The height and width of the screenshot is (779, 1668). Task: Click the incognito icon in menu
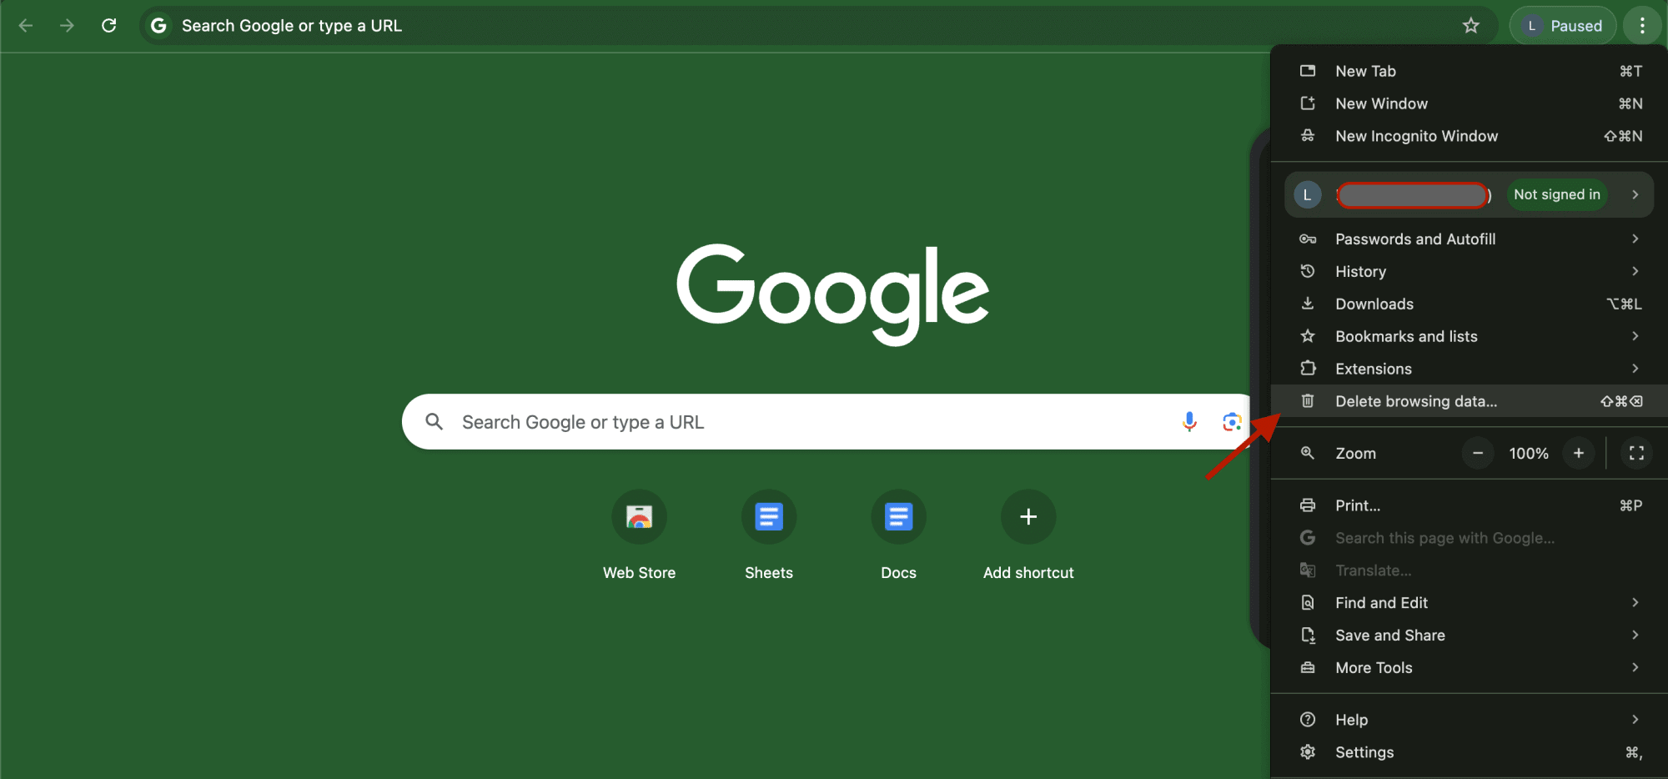point(1308,136)
